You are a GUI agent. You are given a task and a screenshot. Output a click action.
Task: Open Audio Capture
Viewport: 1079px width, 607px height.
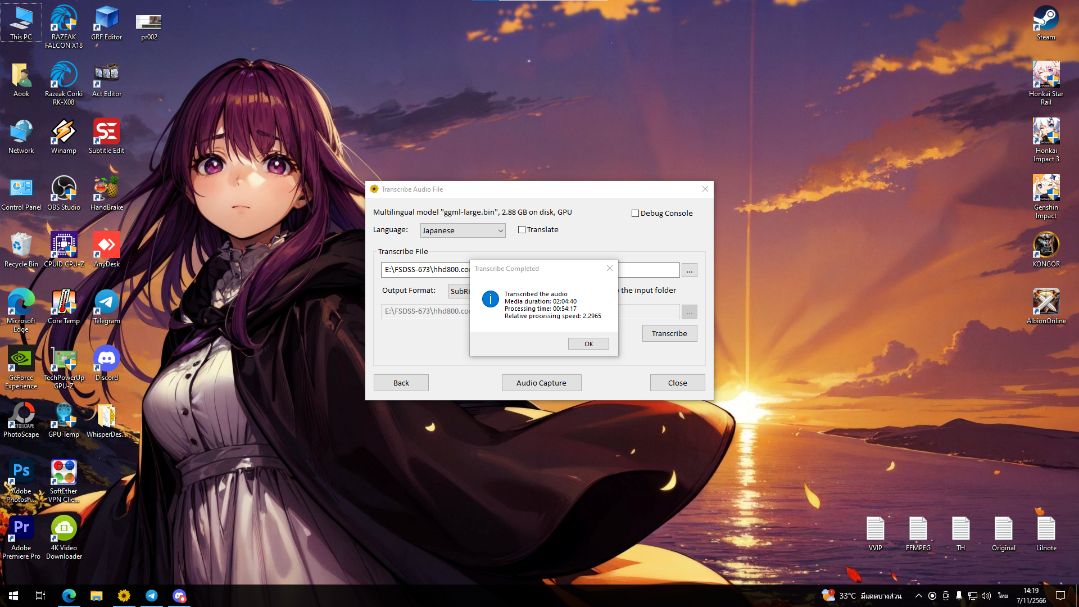(x=541, y=383)
